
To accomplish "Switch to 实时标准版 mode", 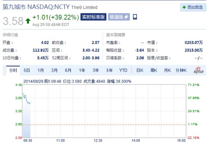I will tap(93, 17).
